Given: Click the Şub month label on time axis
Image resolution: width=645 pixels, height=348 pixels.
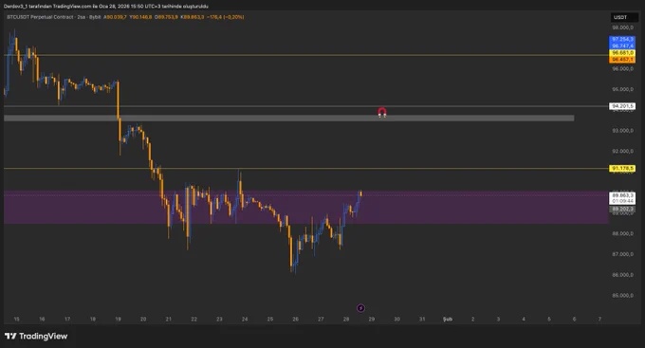Looking at the screenshot, I should [x=447, y=320].
